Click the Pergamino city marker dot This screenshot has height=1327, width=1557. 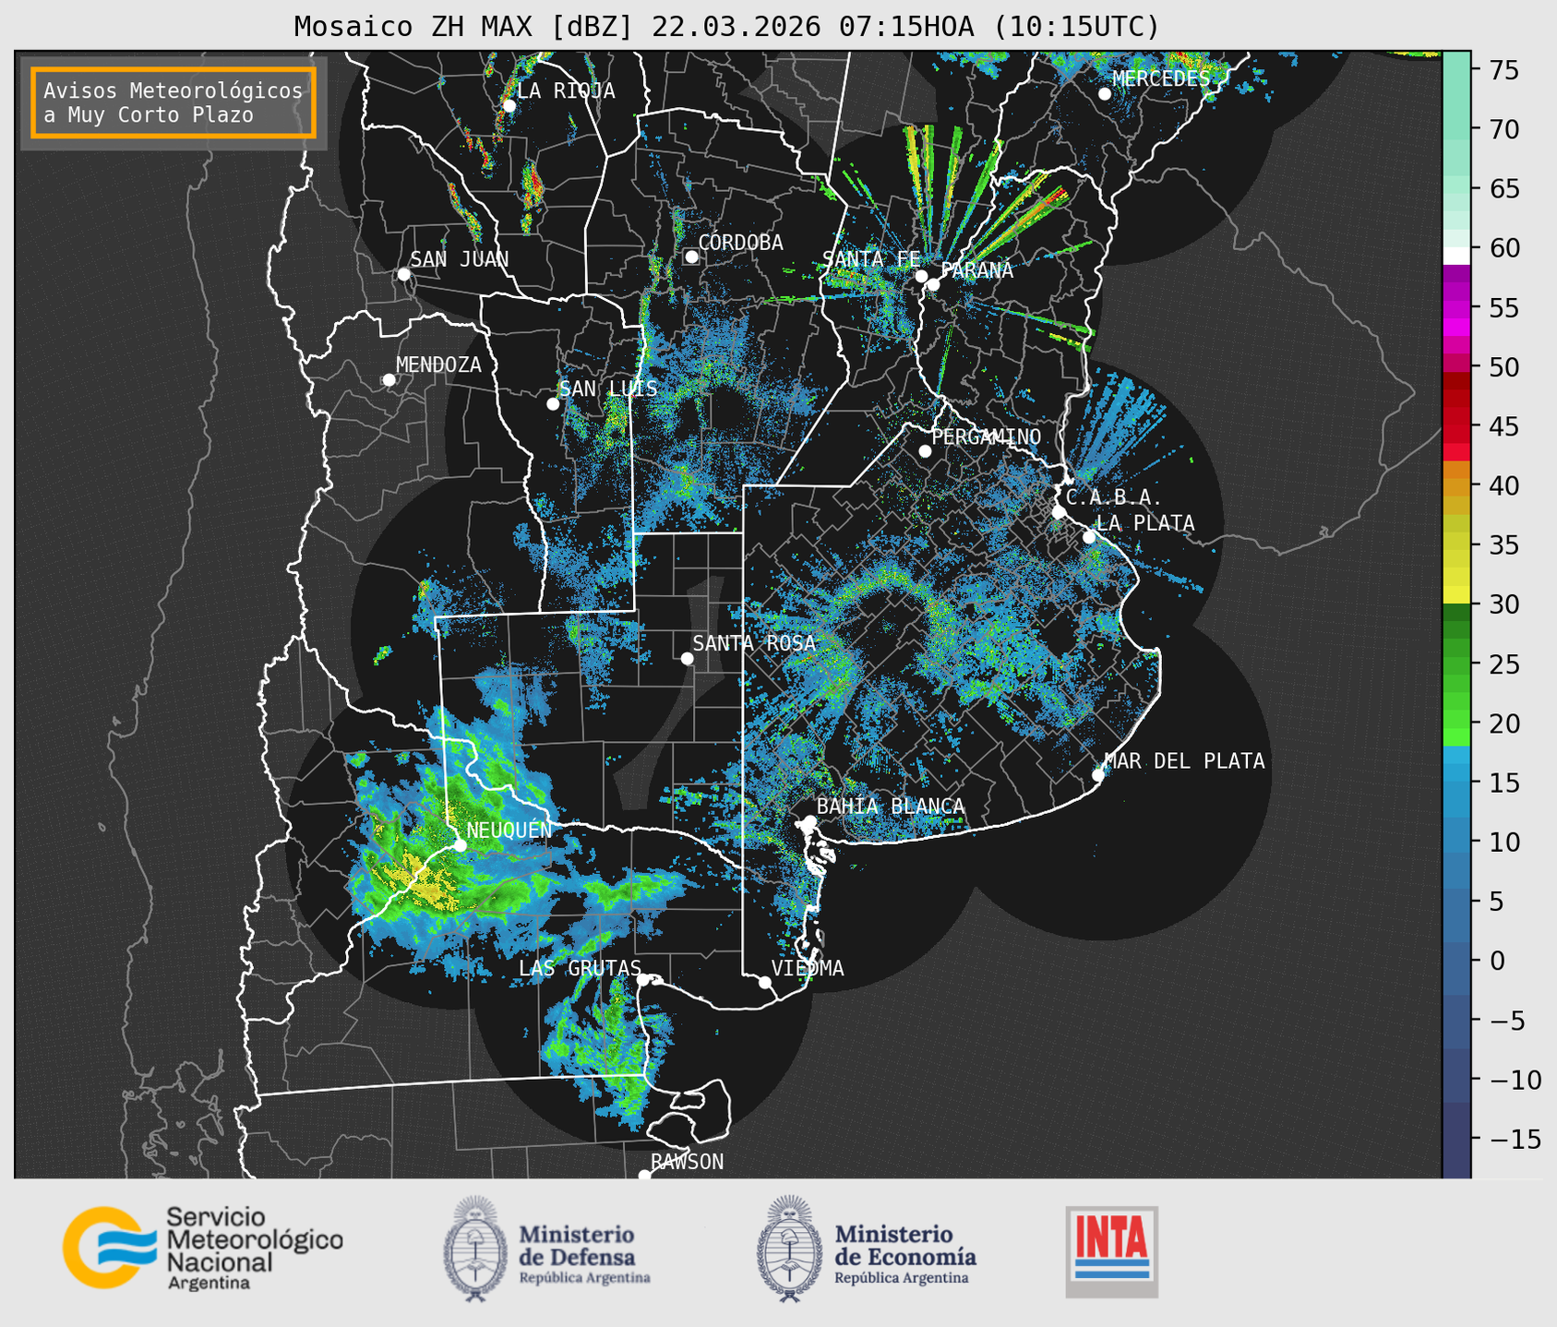[x=925, y=451]
